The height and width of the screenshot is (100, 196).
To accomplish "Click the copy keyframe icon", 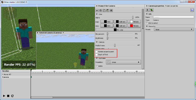I will click(104, 11).
